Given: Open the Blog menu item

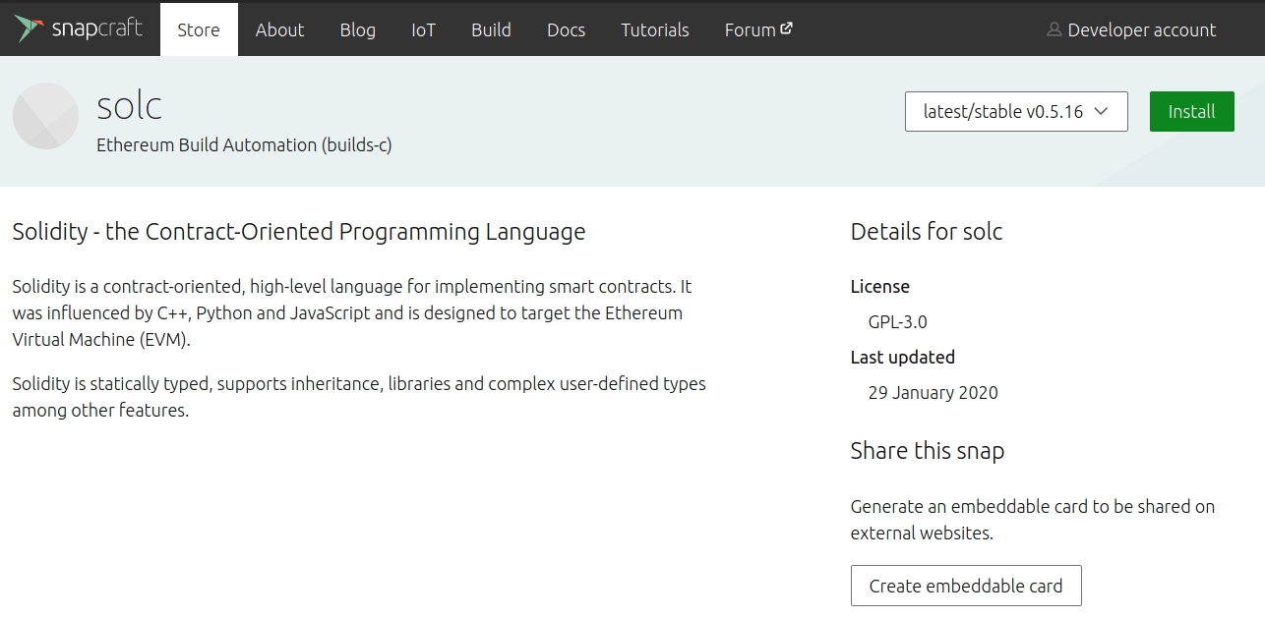Looking at the screenshot, I should (x=358, y=29).
